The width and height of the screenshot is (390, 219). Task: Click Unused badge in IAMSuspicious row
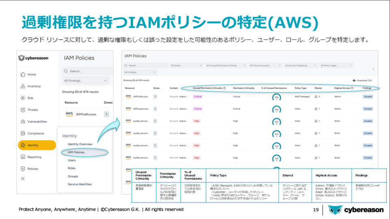pyautogui.click(x=368, y=109)
